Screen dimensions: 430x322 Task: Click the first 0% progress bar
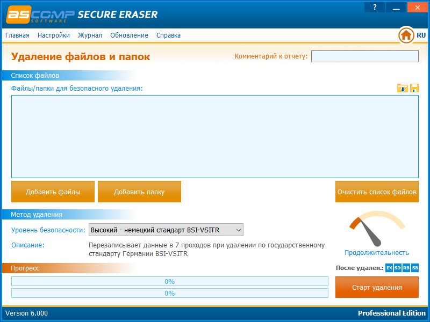pyautogui.click(x=170, y=281)
